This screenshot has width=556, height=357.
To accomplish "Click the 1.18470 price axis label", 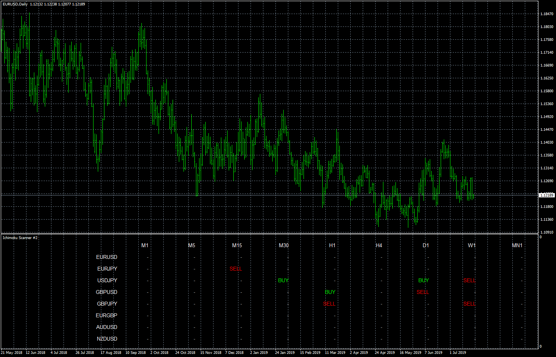I will click(546, 14).
